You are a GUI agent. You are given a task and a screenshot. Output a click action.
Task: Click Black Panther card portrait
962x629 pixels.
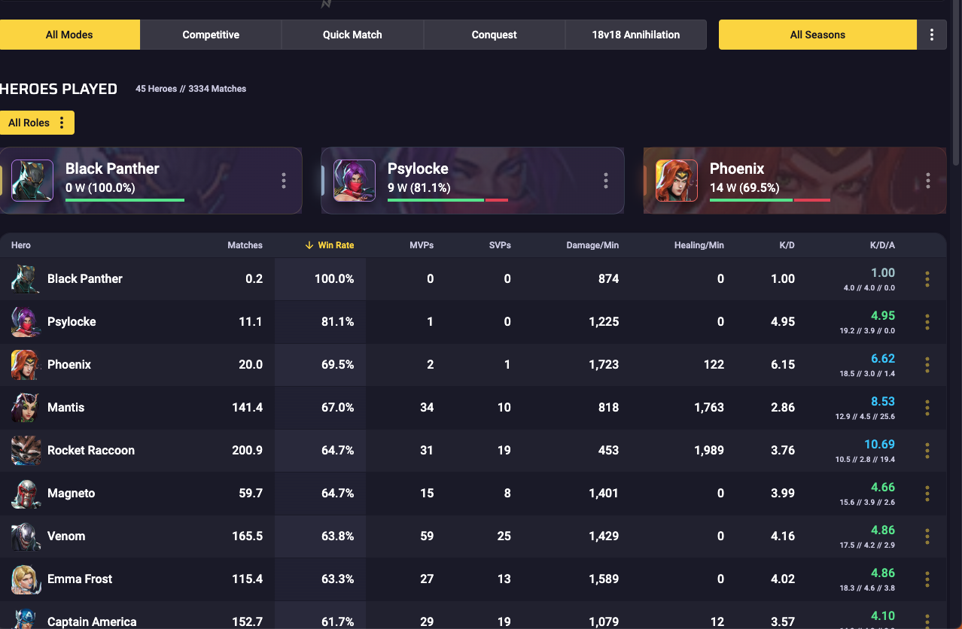click(32, 181)
